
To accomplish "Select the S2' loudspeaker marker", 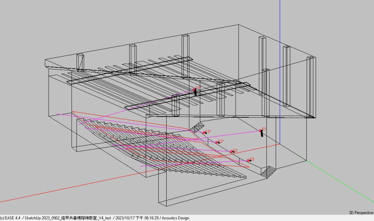I will (x=218, y=142).
